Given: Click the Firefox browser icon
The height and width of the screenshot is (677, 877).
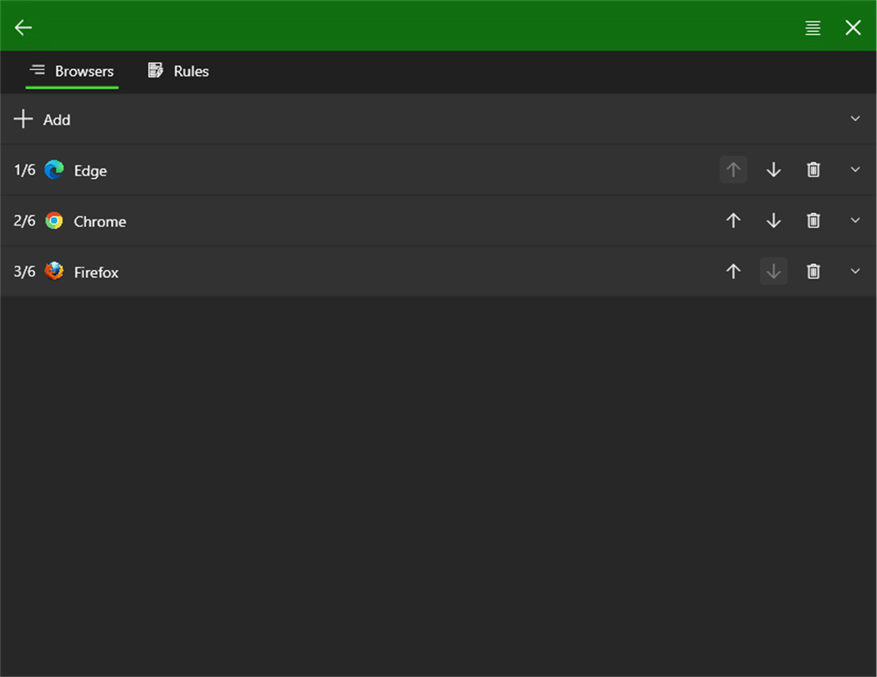Looking at the screenshot, I should (54, 272).
